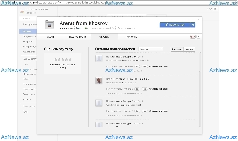Click the avatar of the 7 мар 2011 reviewer

(99, 103)
